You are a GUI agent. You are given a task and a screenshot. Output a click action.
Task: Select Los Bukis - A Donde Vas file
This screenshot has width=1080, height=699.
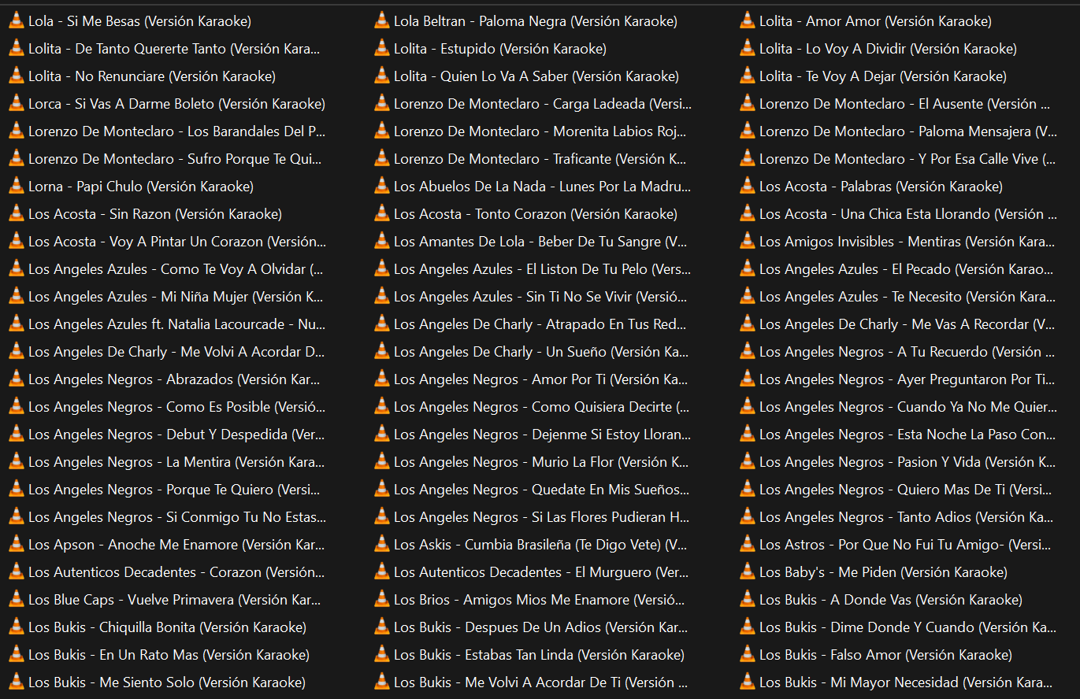[x=890, y=600]
